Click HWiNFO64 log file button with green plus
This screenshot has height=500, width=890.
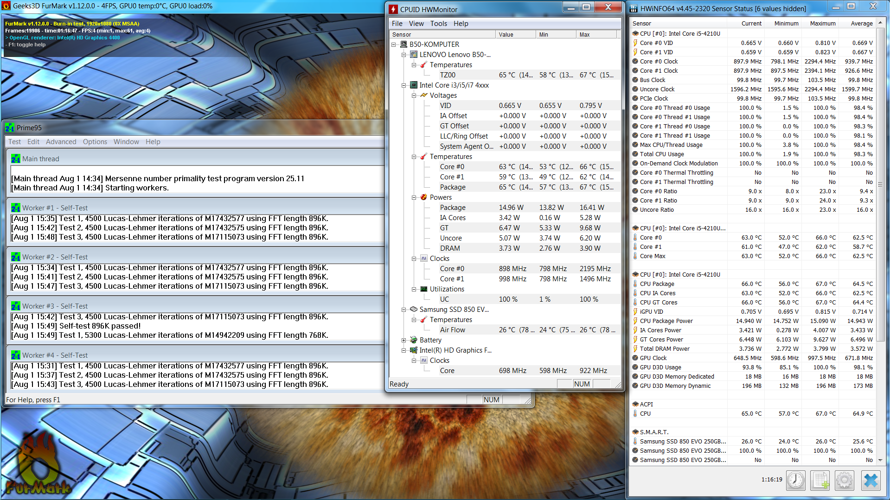pyautogui.click(x=820, y=480)
